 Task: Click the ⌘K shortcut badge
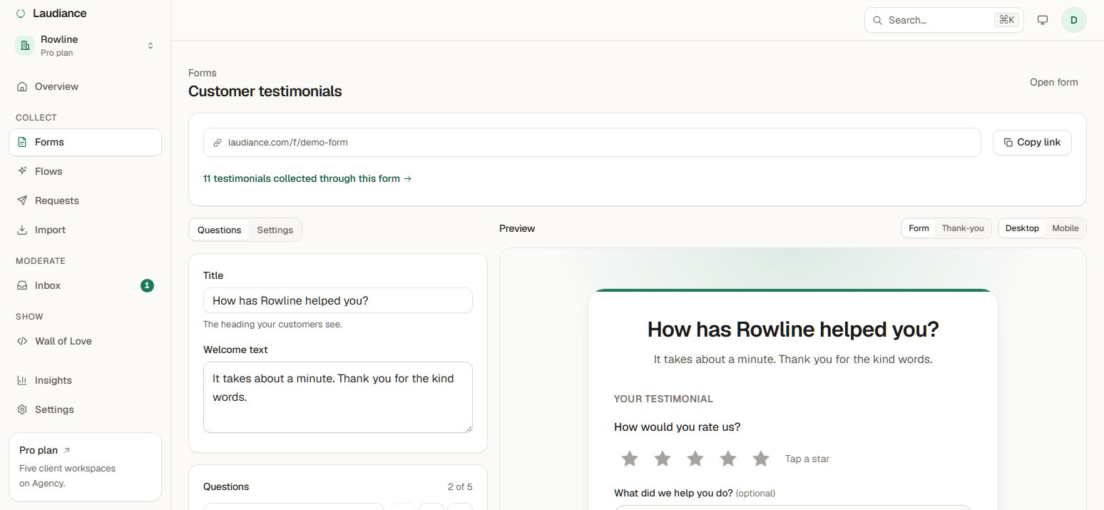[1006, 20]
